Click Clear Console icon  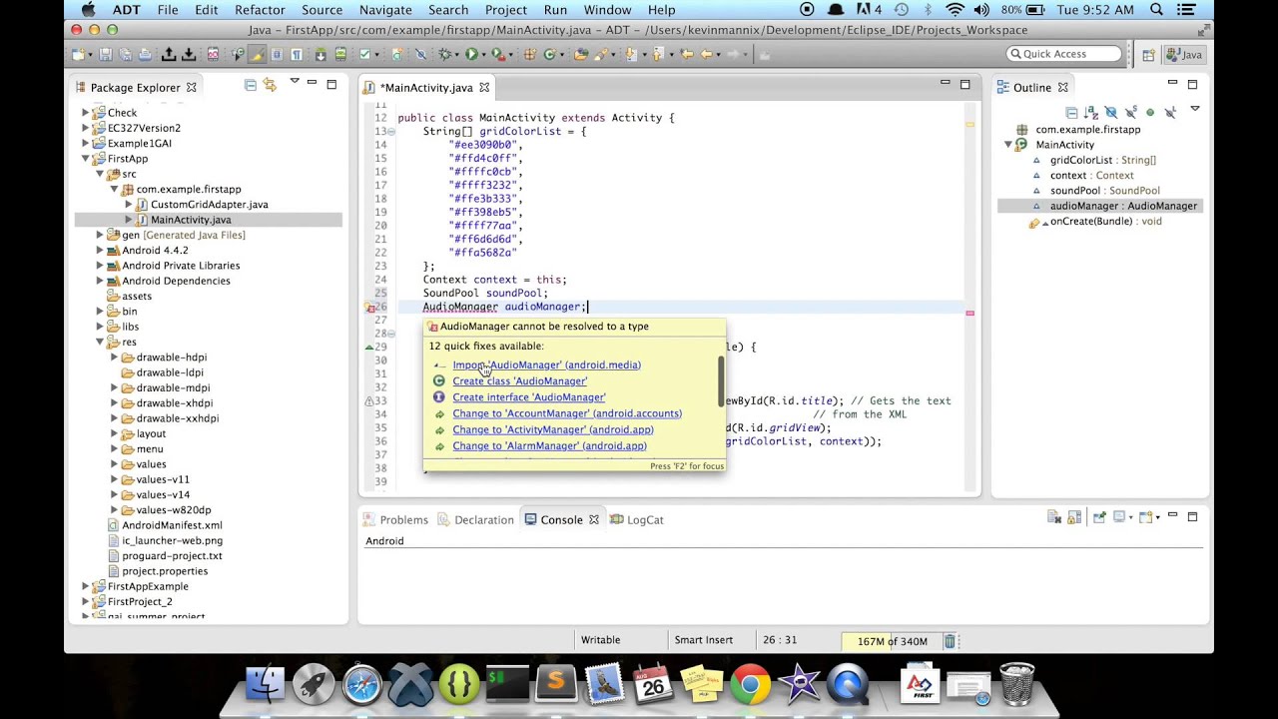coord(1054,517)
